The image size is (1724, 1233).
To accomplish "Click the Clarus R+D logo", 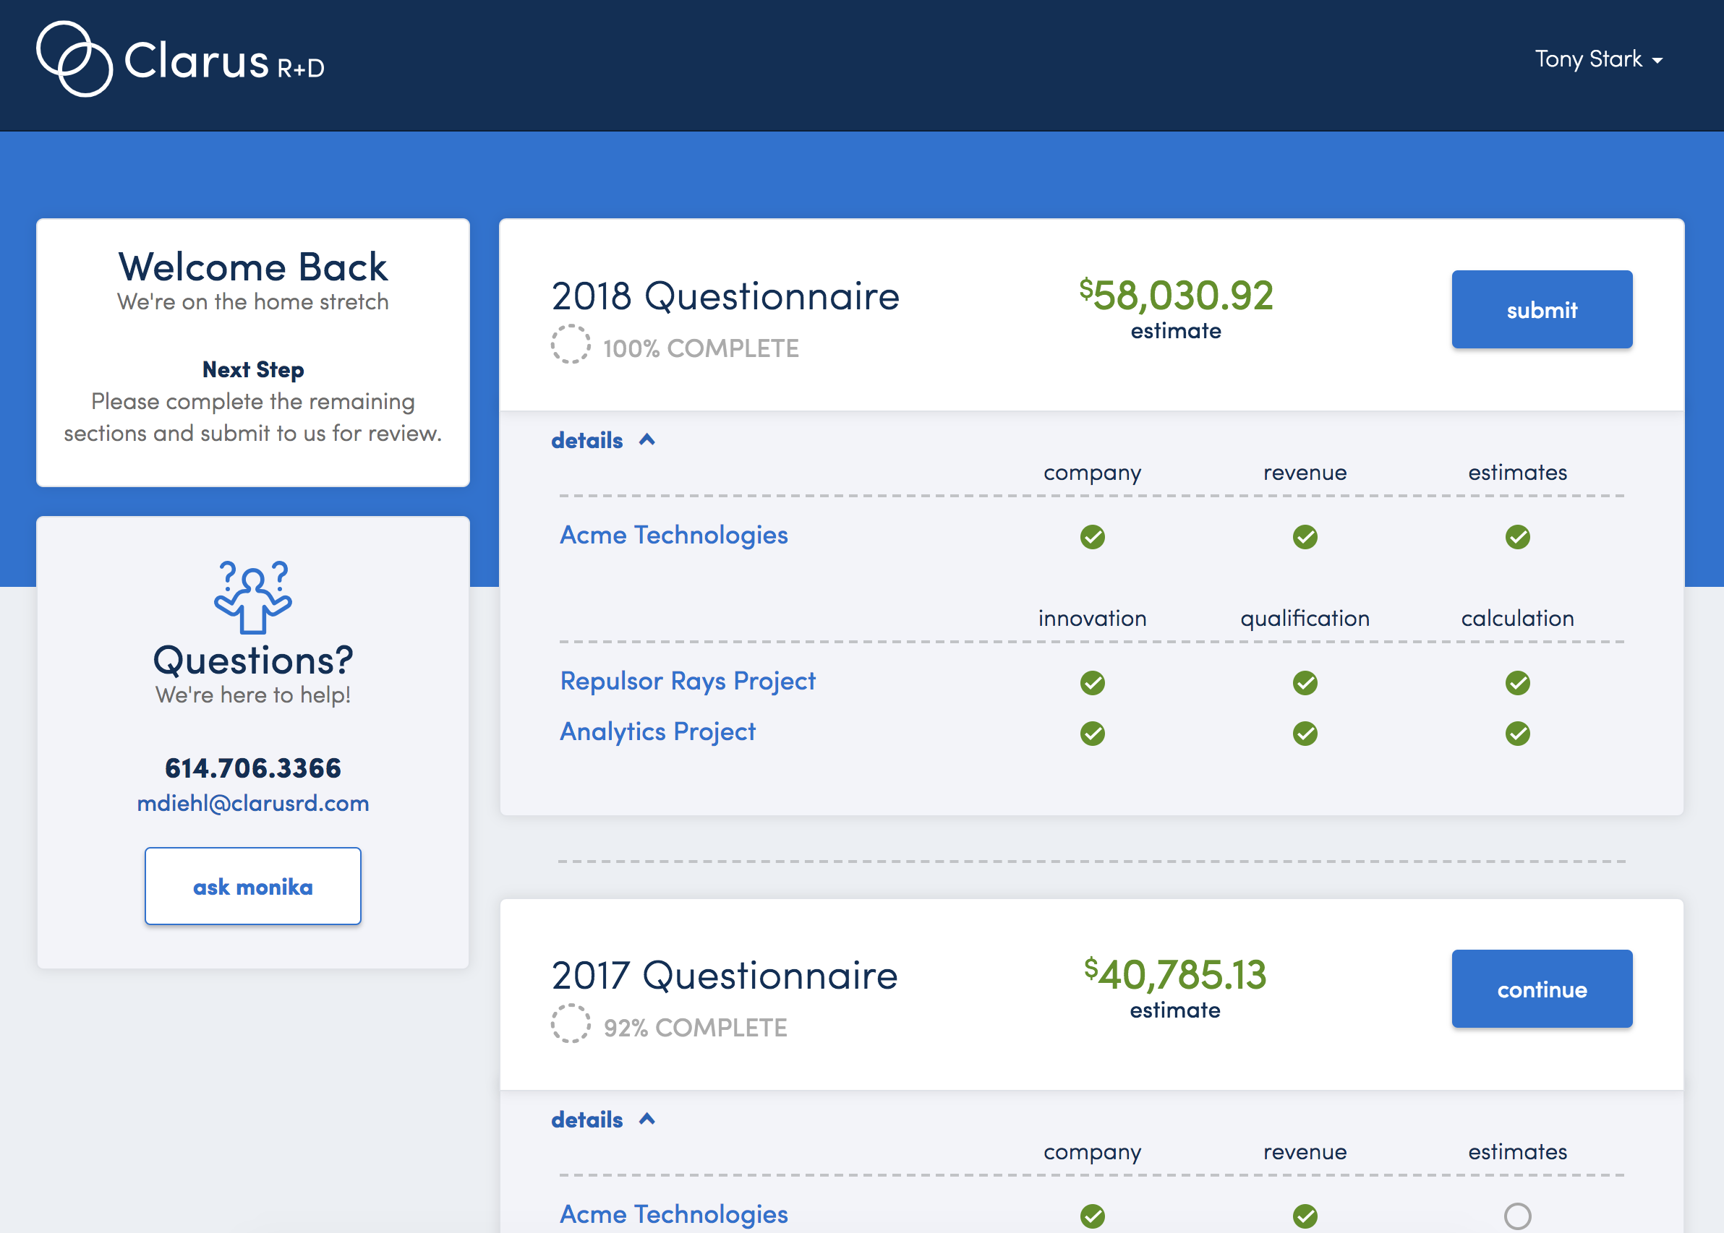I will [180, 60].
